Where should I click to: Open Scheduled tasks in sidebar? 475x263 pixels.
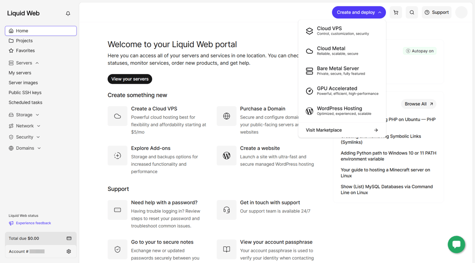point(26,102)
